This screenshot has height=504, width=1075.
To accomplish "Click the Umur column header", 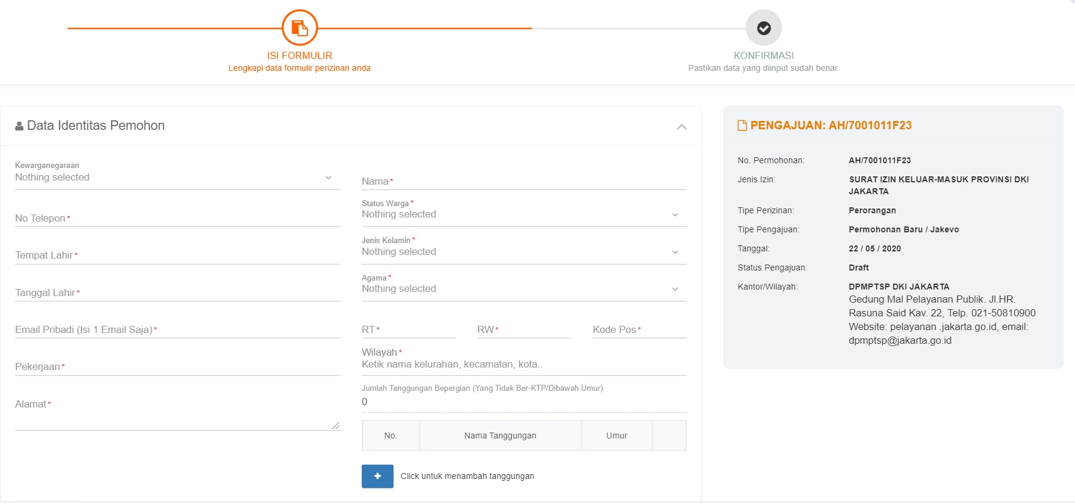I will (x=617, y=435).
